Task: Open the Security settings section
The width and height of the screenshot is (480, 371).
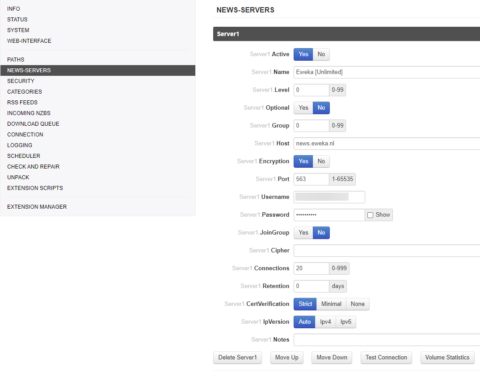Action: click(x=21, y=81)
